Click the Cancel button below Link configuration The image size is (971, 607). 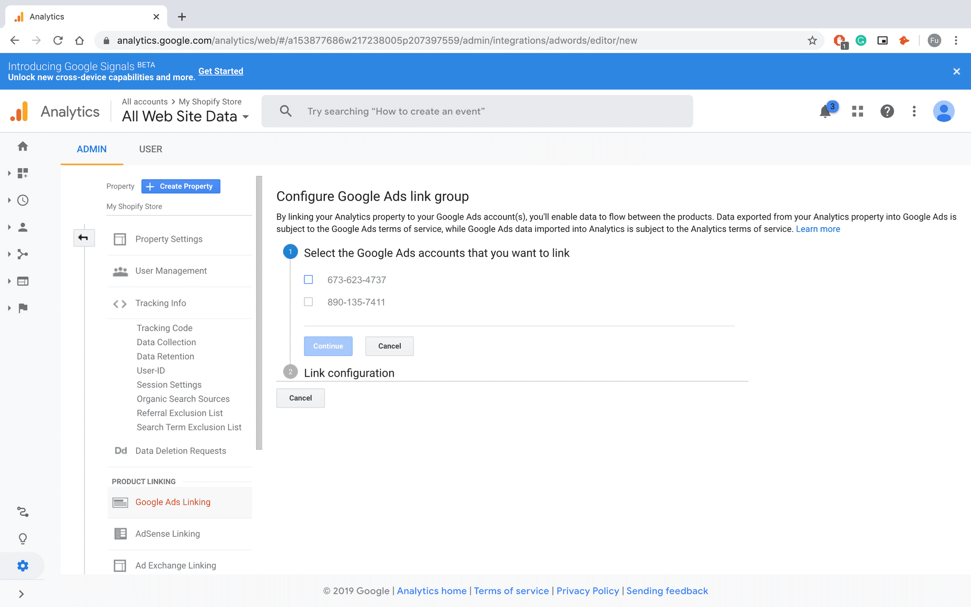pos(301,398)
